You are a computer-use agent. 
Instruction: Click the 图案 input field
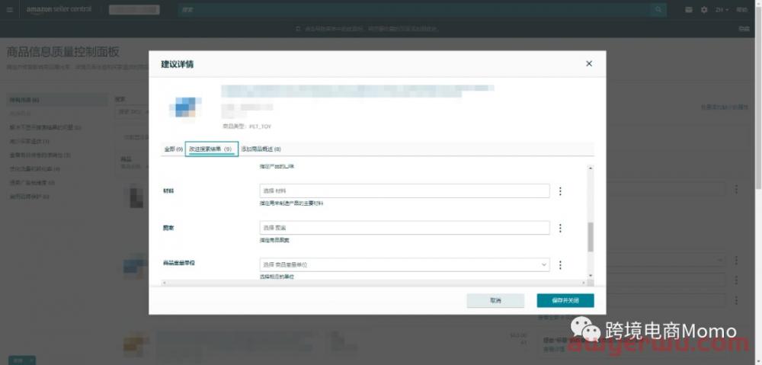404,228
